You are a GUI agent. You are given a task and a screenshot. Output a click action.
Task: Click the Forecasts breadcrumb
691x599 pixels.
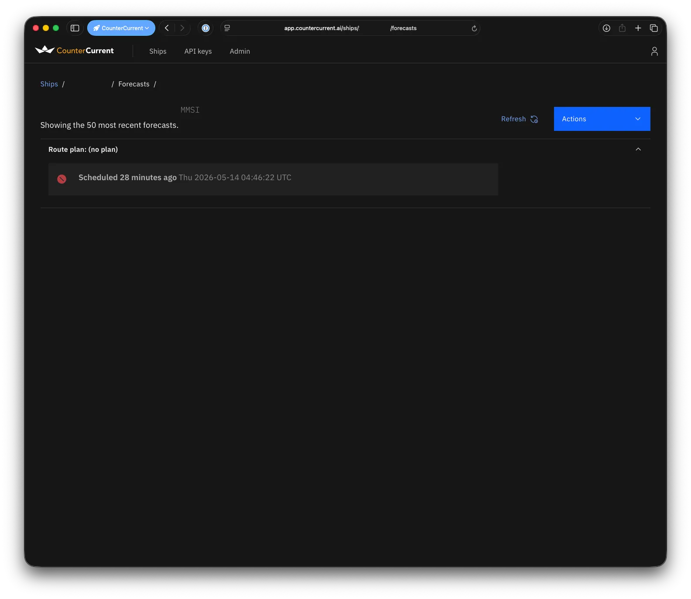pyautogui.click(x=134, y=84)
